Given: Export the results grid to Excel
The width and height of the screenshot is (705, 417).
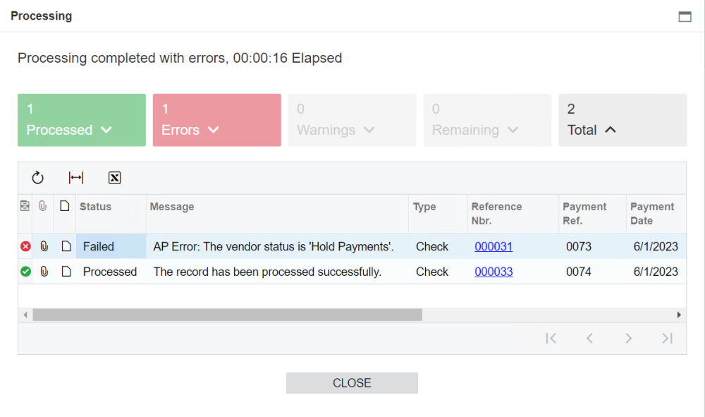Looking at the screenshot, I should [114, 178].
